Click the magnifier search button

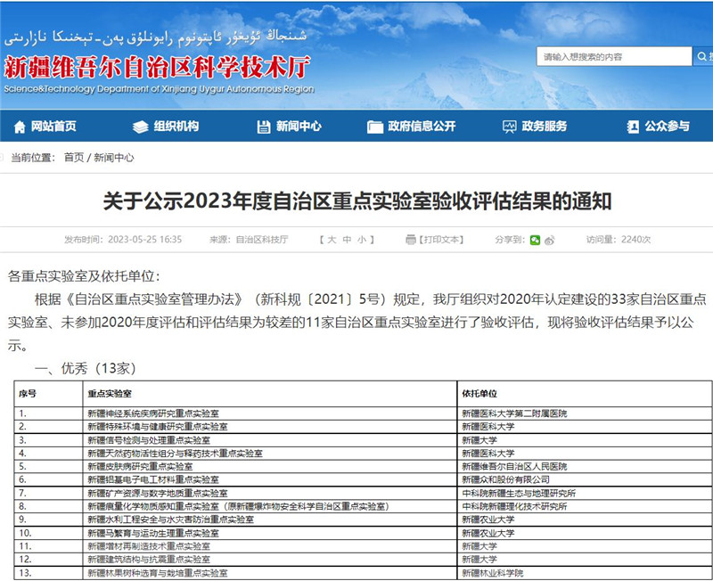tap(702, 56)
